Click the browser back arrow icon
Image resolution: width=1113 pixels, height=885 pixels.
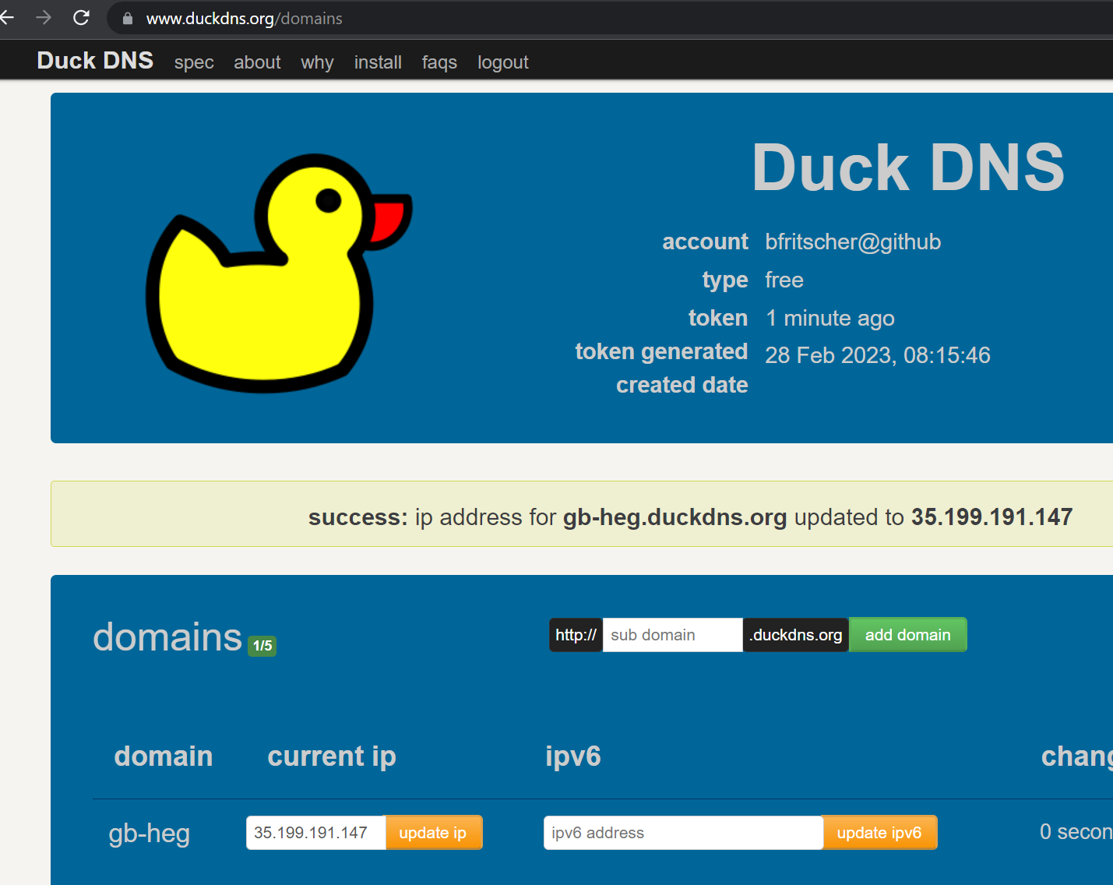pos(8,18)
